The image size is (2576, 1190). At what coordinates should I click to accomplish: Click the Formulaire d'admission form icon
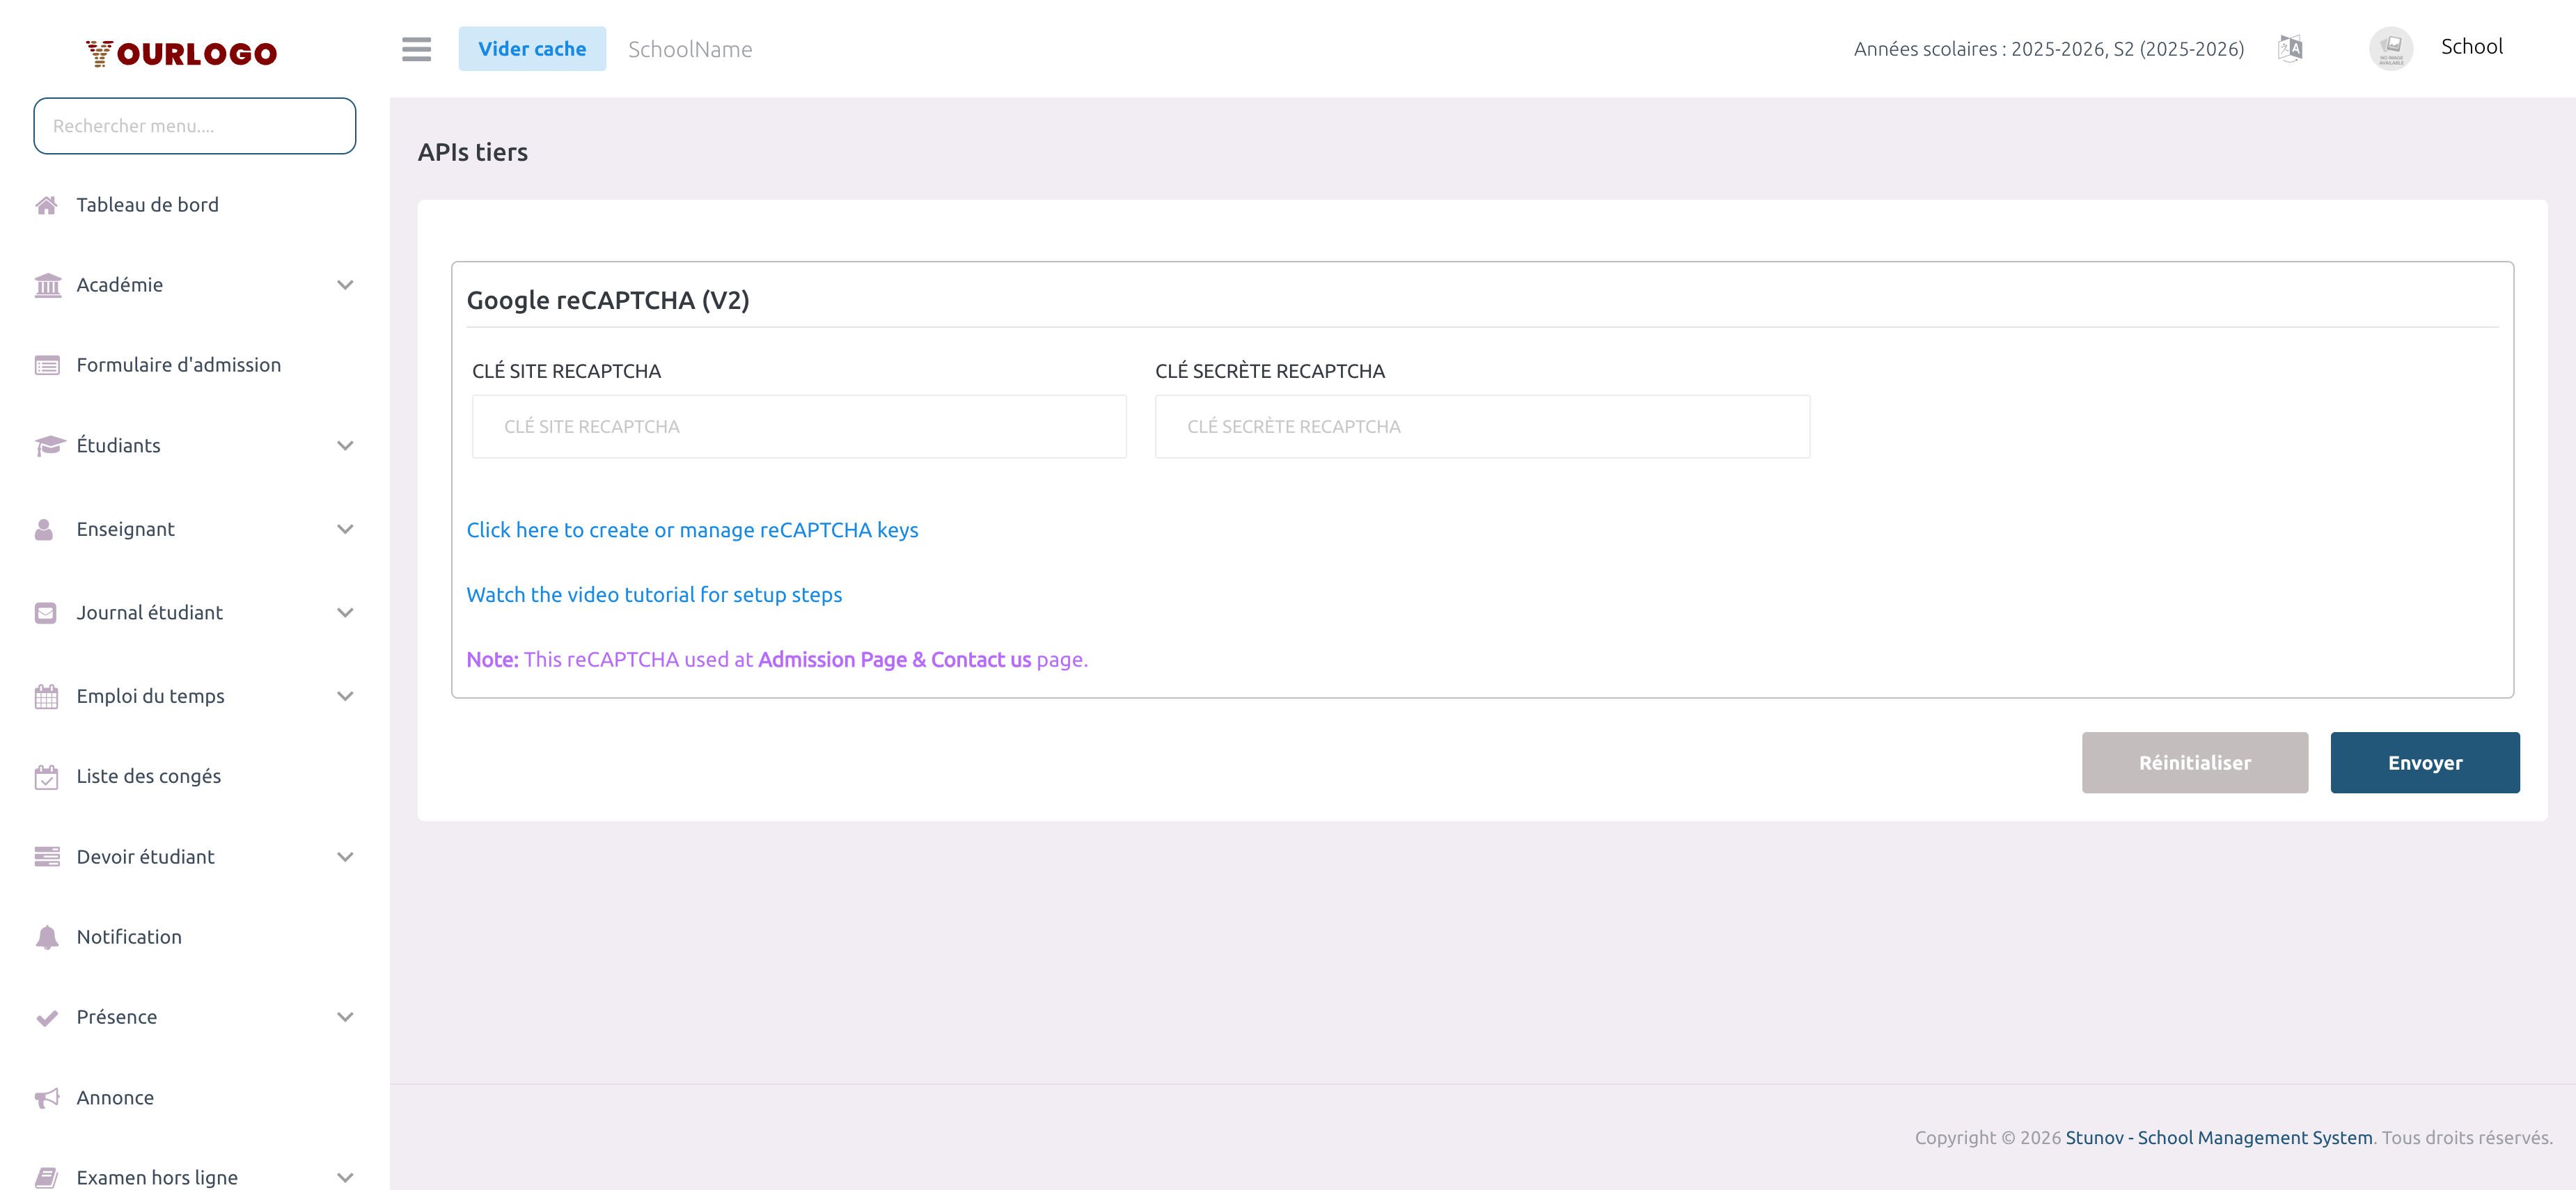point(46,365)
